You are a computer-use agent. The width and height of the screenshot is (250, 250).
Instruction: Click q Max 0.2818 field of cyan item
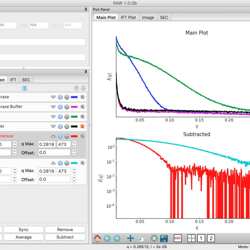coord(47,171)
